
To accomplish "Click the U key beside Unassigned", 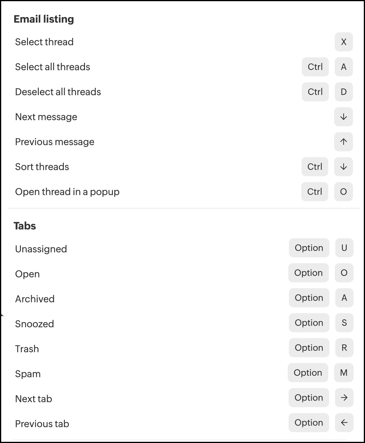I will tap(344, 248).
